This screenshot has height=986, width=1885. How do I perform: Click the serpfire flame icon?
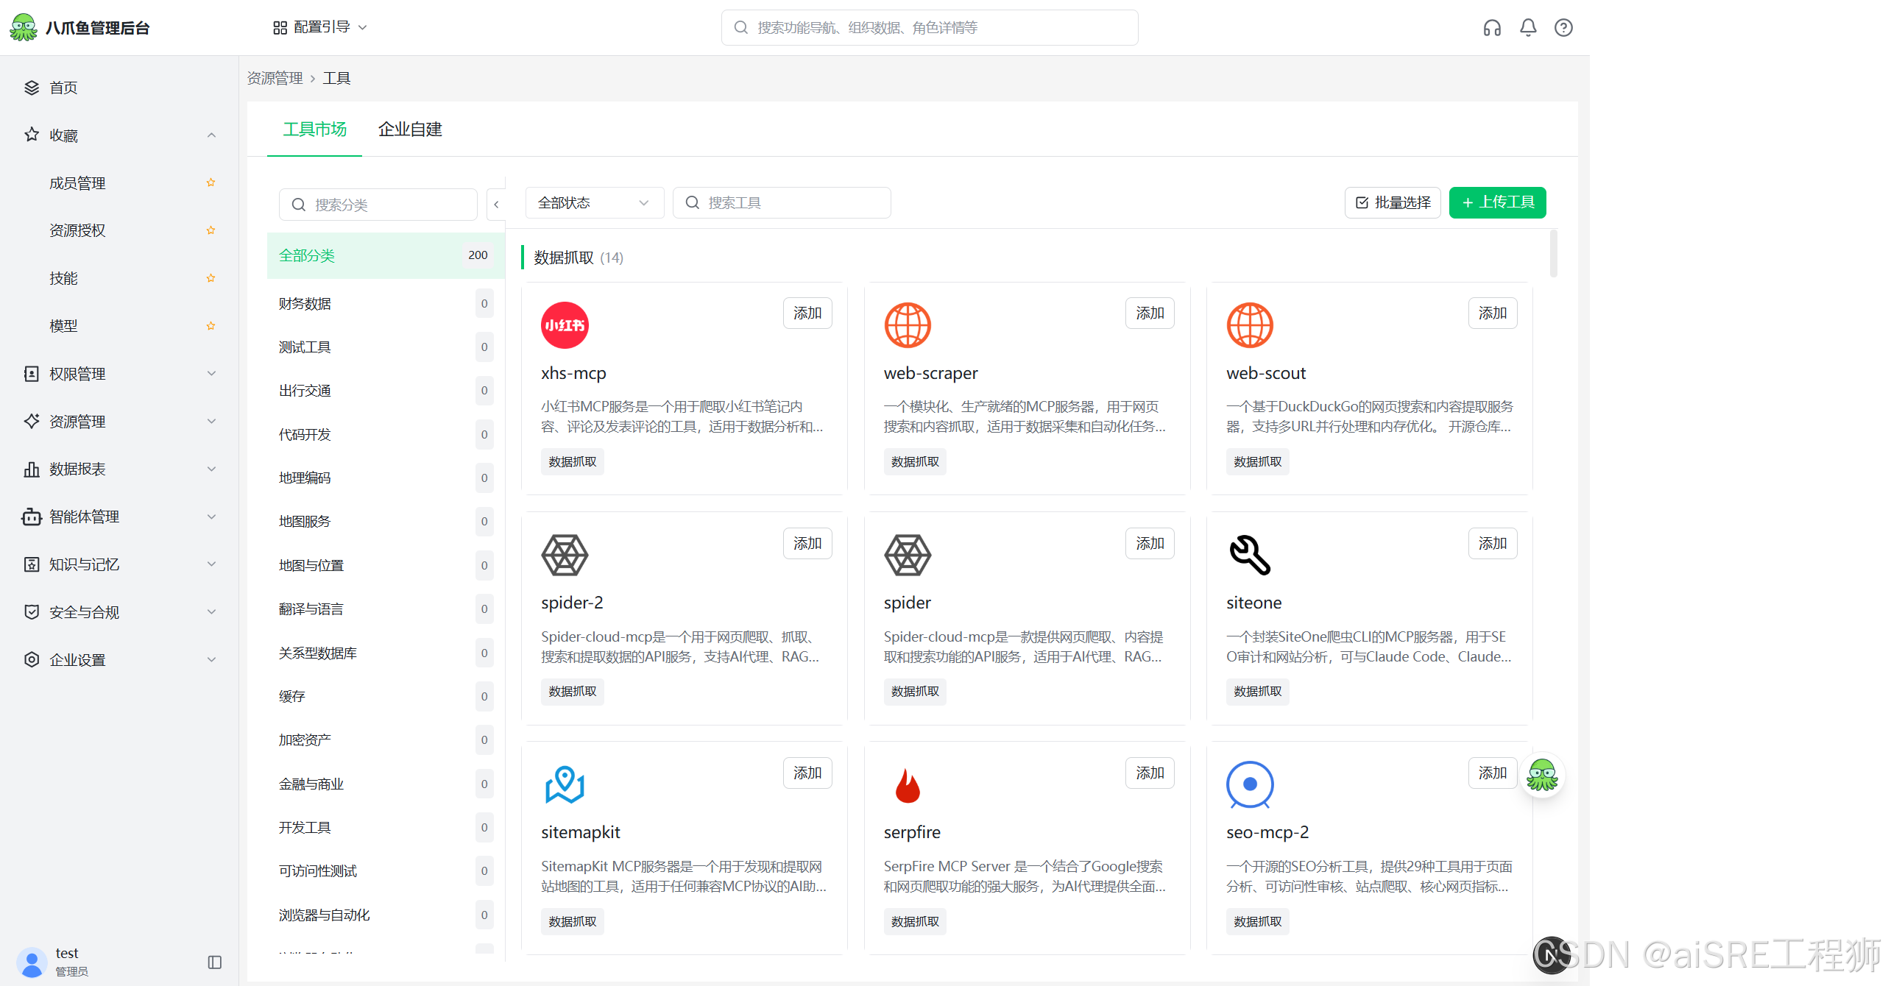pos(907,784)
